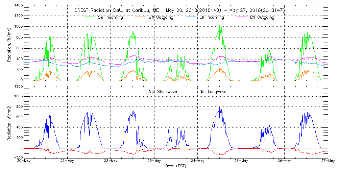Click the 25-May x-axis tick label
The image size is (338, 169).
241,161
